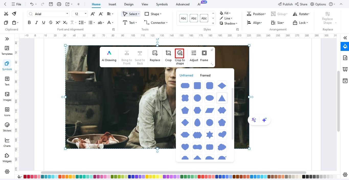Open the Symbols ribbon tab
The image size is (349, 180).
pyautogui.click(x=162, y=4)
